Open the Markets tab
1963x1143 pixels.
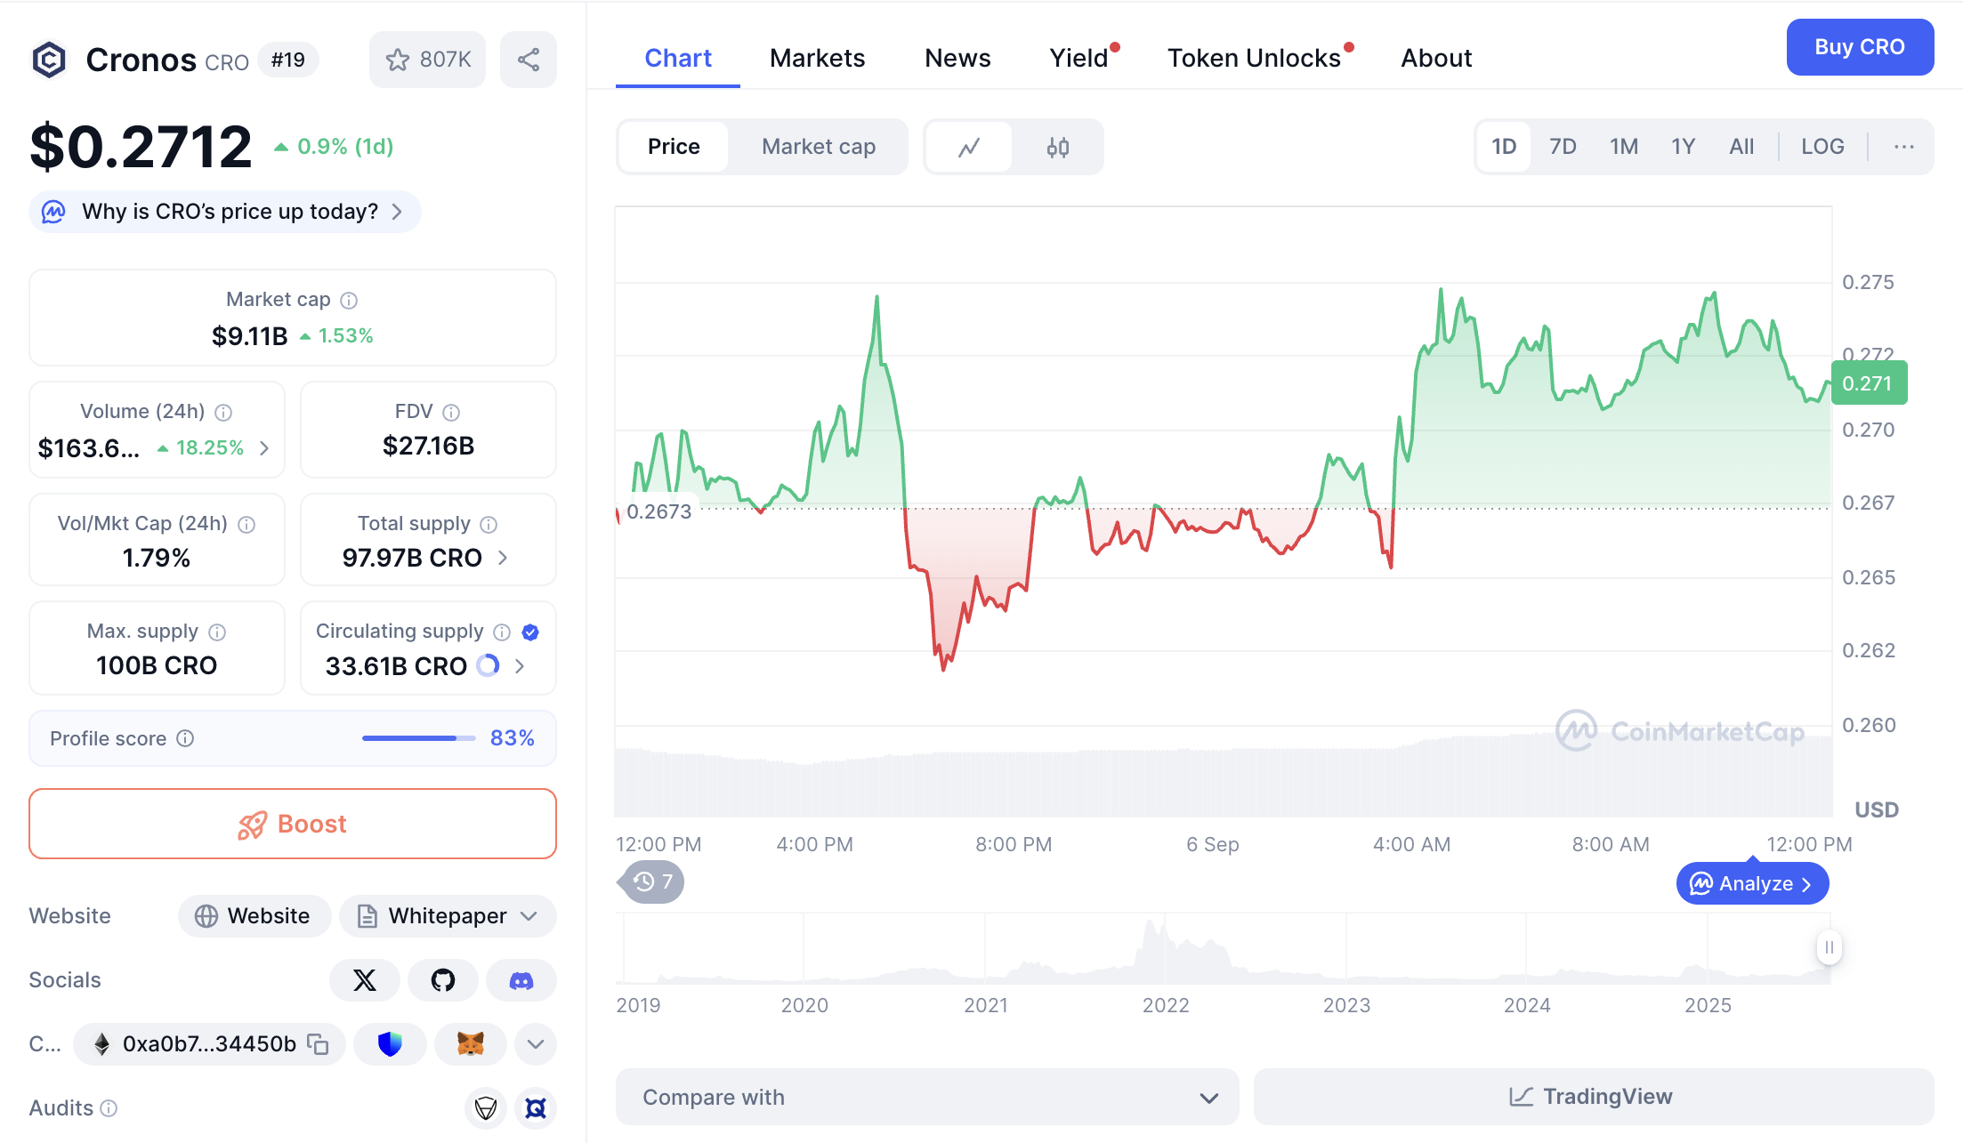[817, 59]
